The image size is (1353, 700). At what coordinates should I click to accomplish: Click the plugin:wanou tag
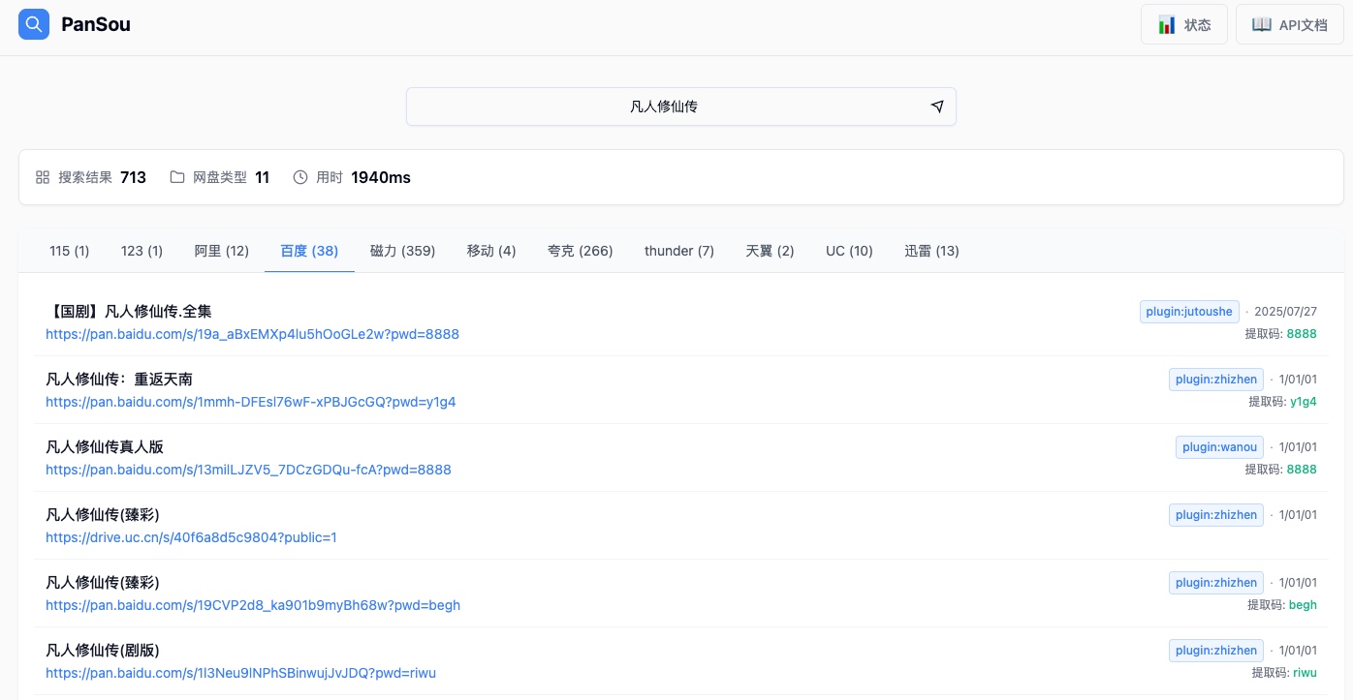point(1219,447)
